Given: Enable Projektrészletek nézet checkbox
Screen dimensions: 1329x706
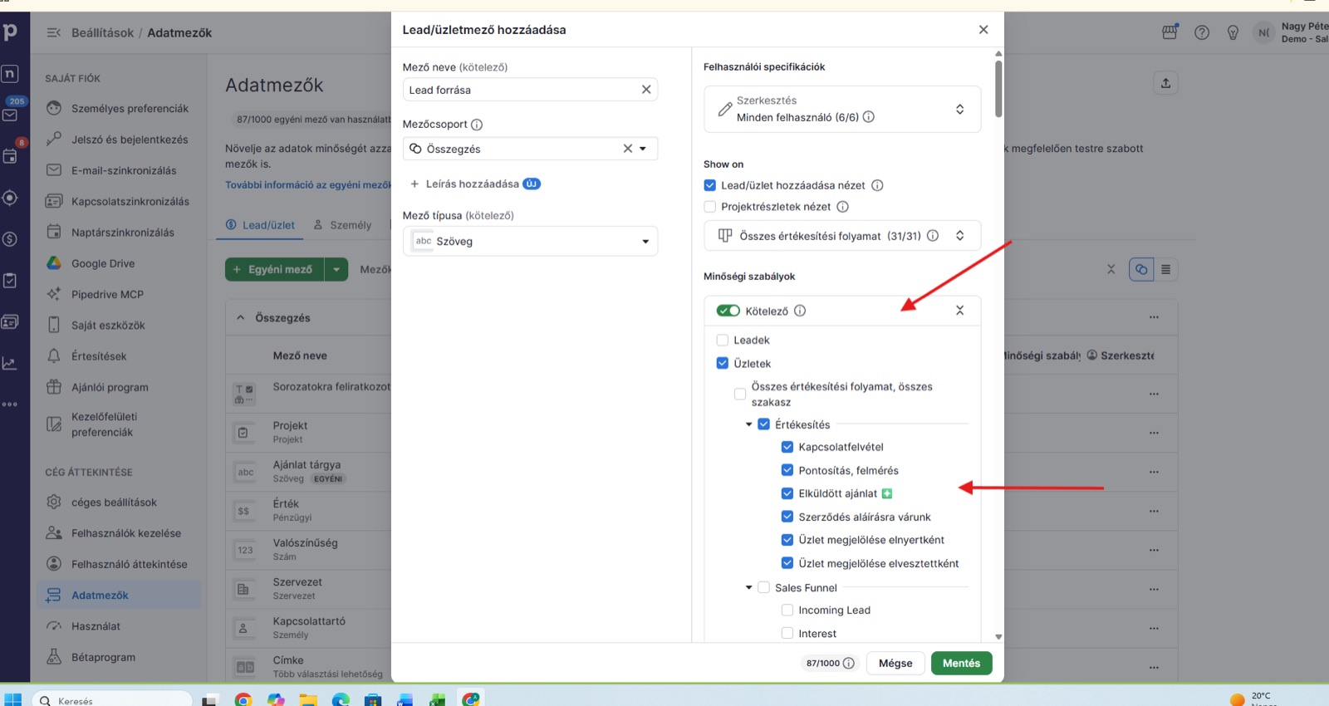Looking at the screenshot, I should [x=710, y=207].
